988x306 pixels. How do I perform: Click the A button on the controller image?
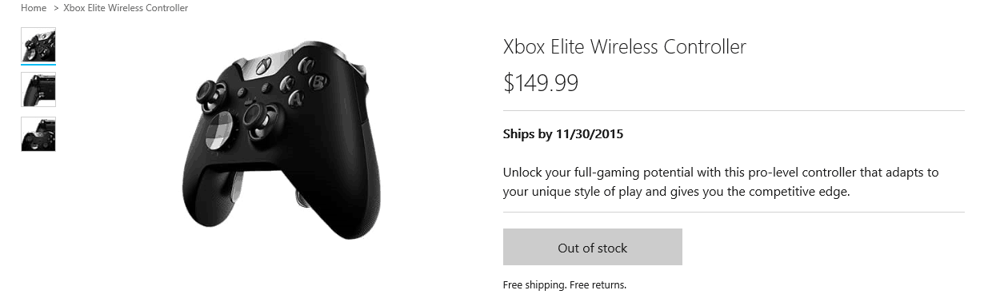coord(296,98)
